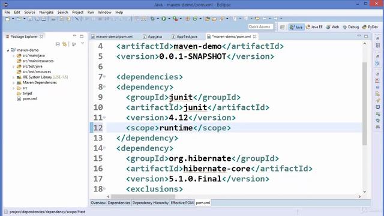This screenshot has height=216, width=384.
Task: Click the New Java Class green icon
Action: coord(195,19)
